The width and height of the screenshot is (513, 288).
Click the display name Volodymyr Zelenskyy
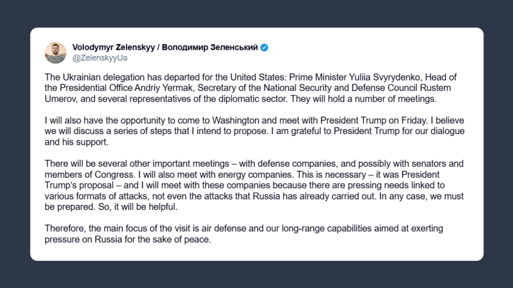pos(112,47)
